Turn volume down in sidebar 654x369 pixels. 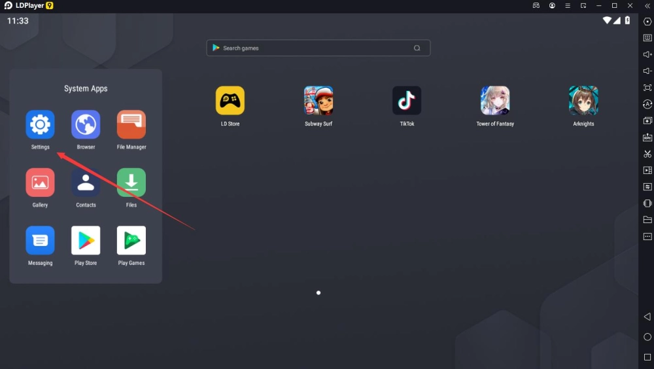(647, 71)
